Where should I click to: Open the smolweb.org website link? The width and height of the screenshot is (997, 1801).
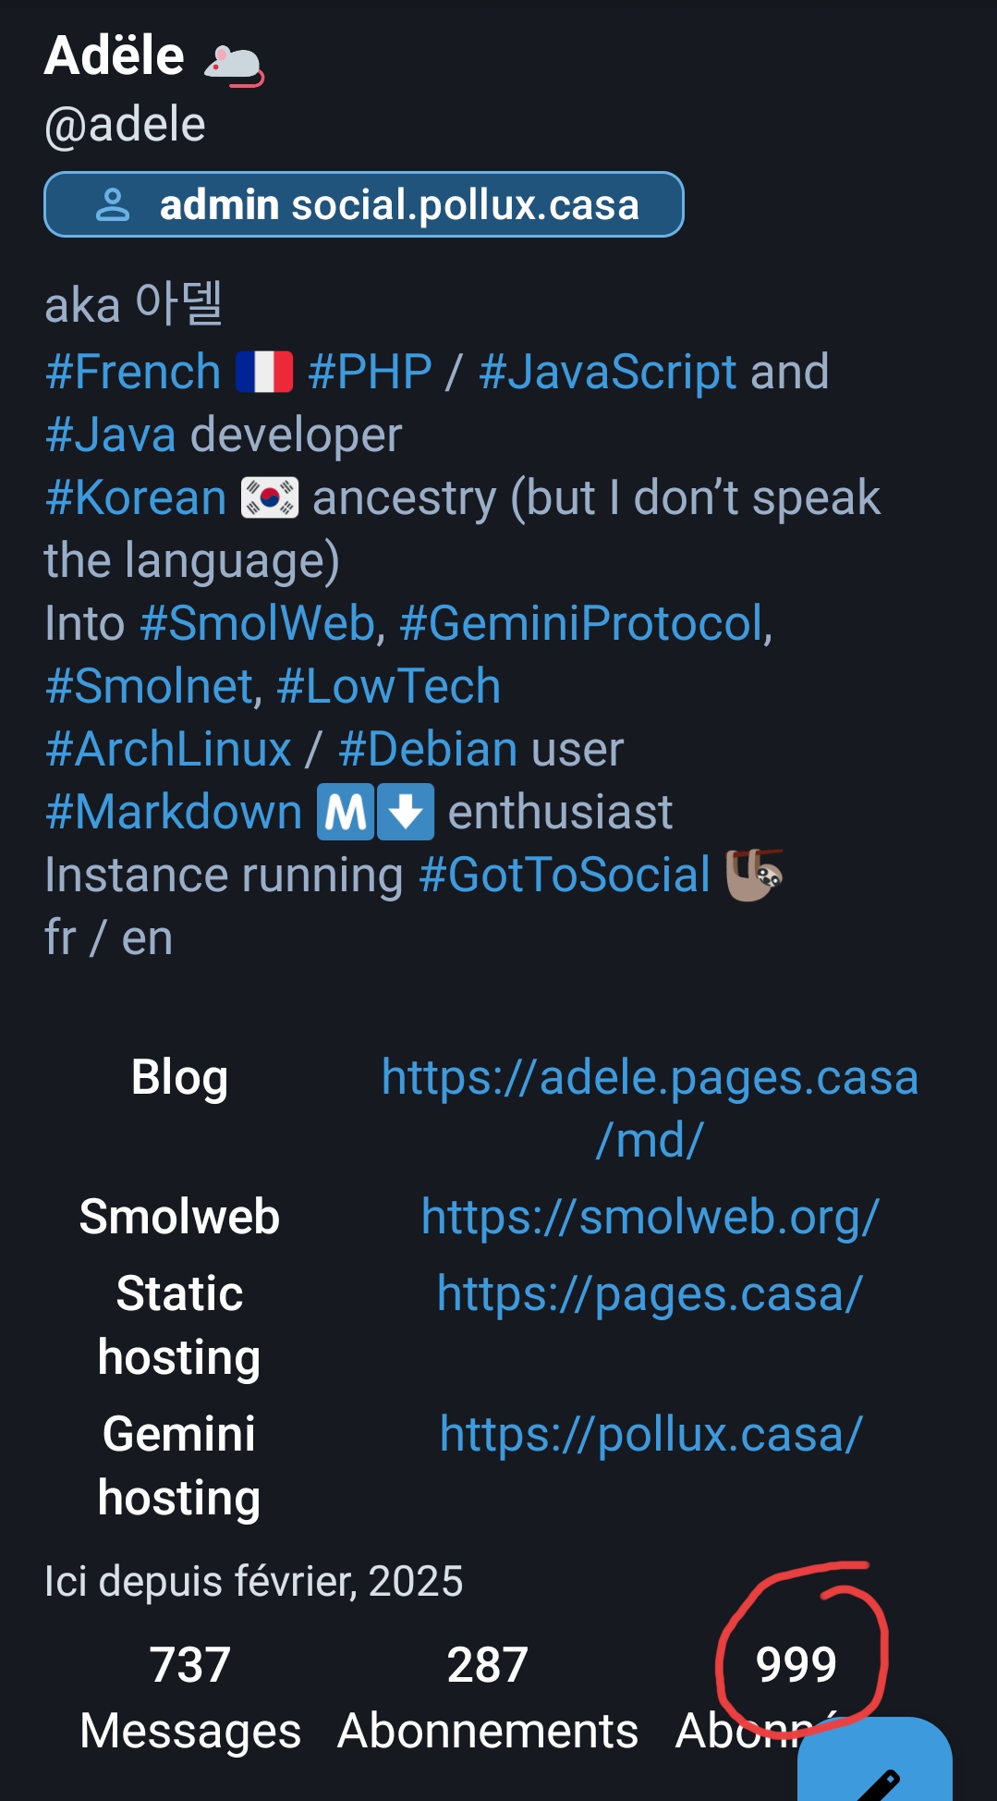click(x=648, y=1219)
